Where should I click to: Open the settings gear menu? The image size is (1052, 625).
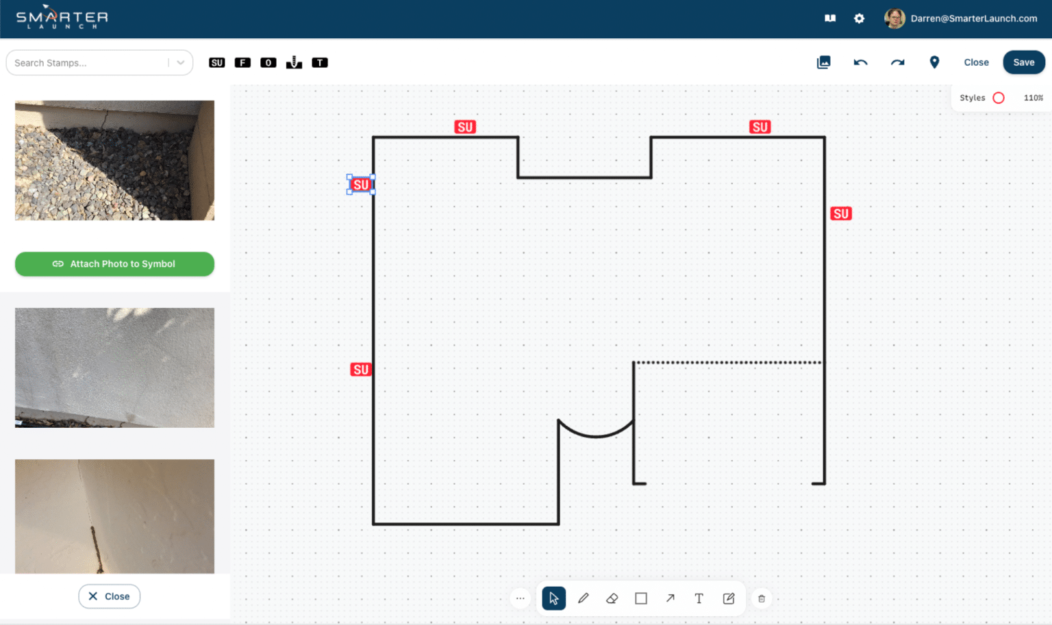click(x=859, y=18)
